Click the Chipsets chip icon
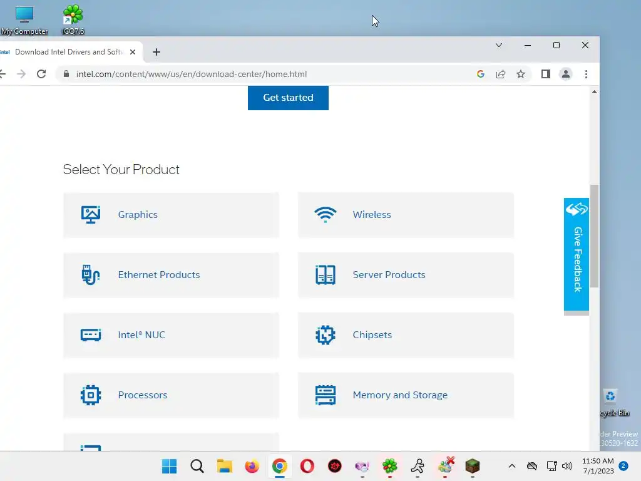Viewport: 641px width, 481px height. (326, 335)
